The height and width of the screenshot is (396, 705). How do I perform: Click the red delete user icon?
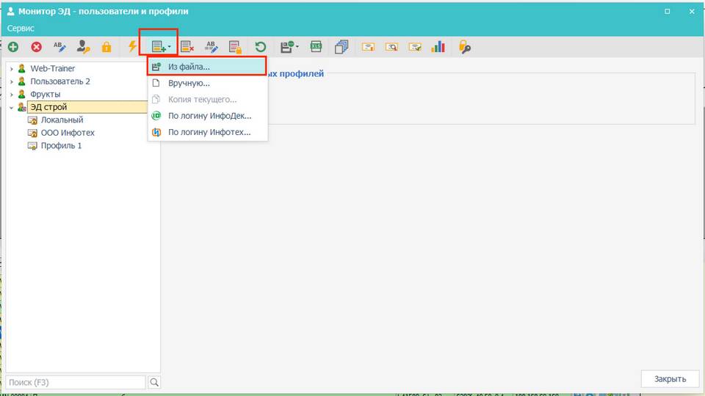pos(36,47)
